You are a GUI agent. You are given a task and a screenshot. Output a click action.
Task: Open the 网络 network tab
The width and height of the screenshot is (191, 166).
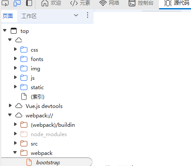coord(109,3)
